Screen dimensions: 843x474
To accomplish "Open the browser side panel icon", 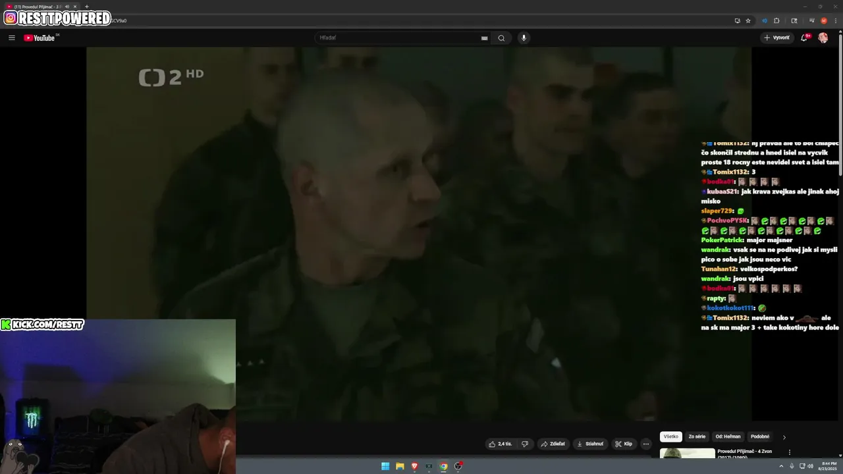I will coord(794,20).
